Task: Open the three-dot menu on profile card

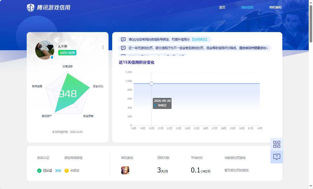Action: click(x=103, y=47)
